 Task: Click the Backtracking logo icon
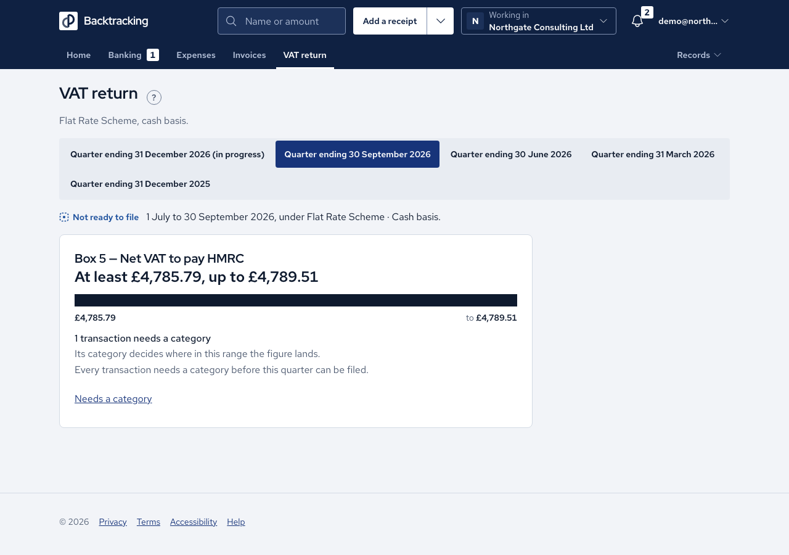pos(68,21)
